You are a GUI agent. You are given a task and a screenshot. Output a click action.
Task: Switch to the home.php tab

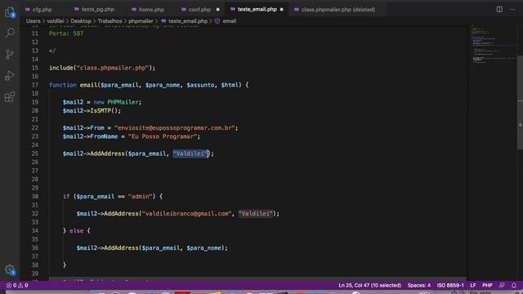click(x=151, y=10)
